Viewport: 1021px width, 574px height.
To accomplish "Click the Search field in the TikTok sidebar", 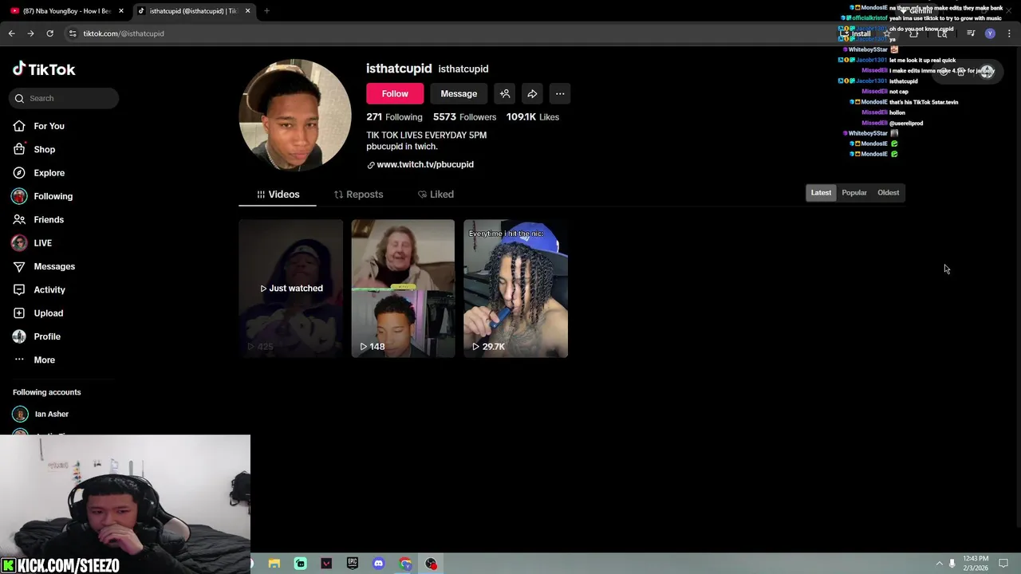I will click(x=65, y=98).
